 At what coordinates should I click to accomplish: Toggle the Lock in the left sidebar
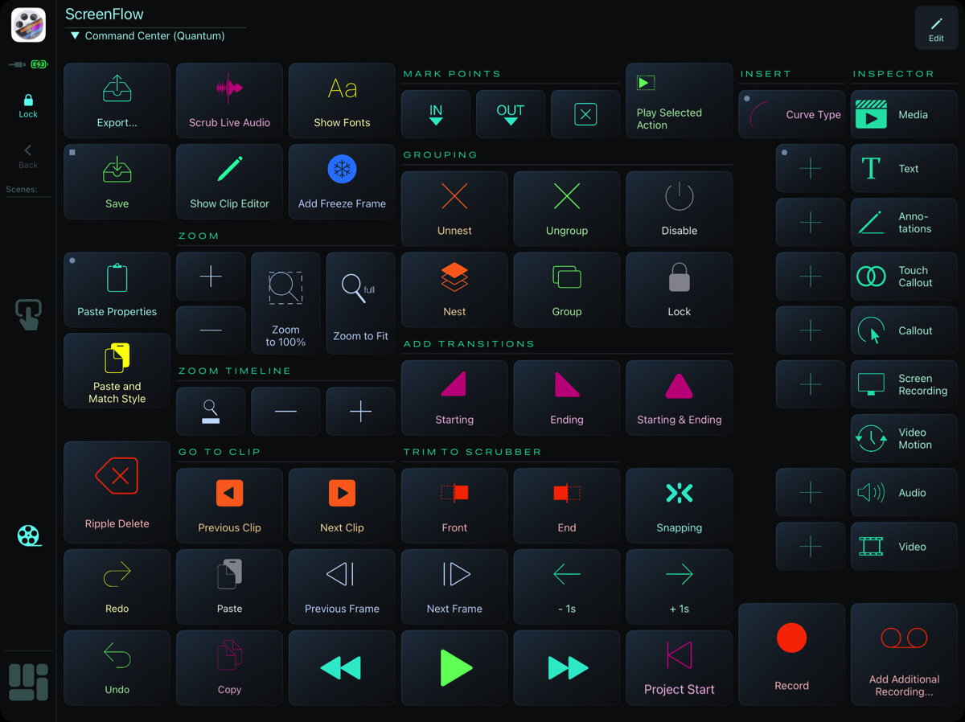point(28,105)
